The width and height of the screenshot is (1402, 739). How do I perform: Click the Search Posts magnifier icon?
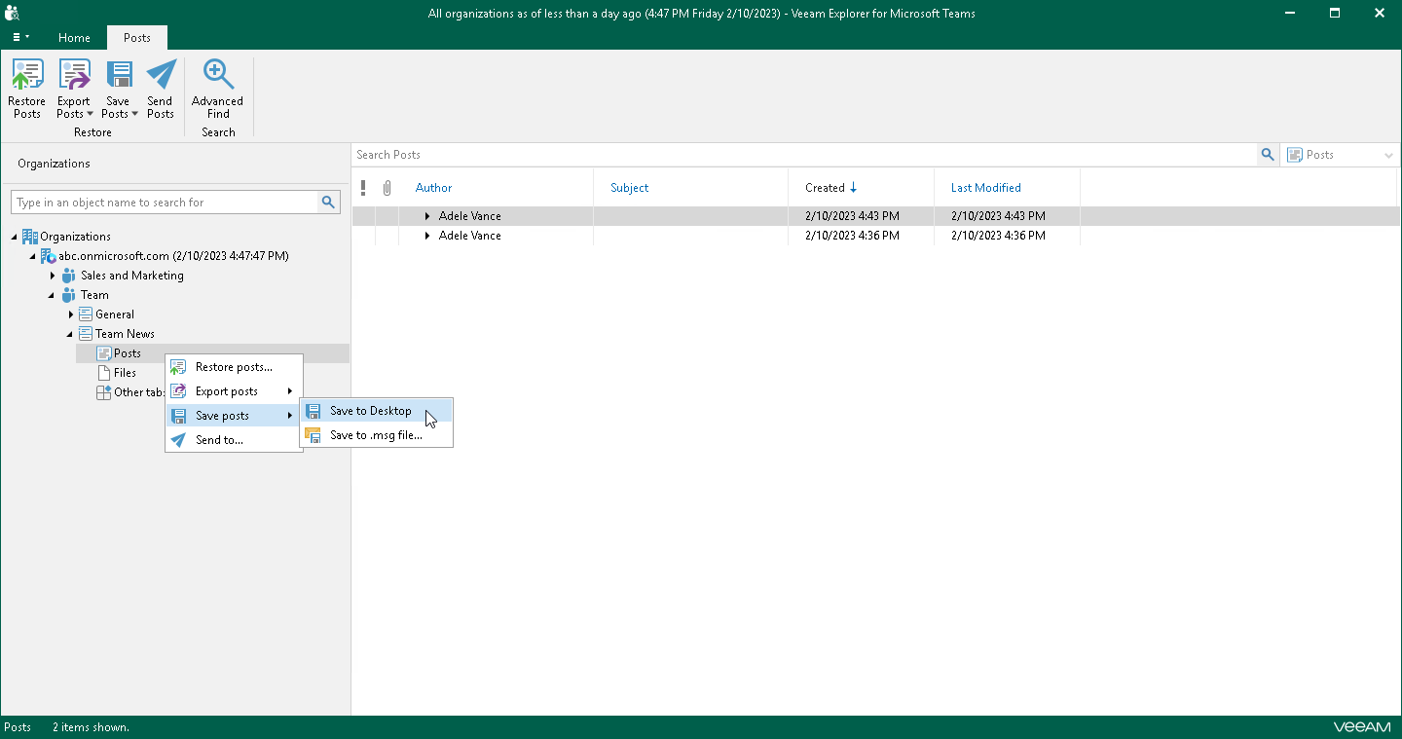[1267, 155]
